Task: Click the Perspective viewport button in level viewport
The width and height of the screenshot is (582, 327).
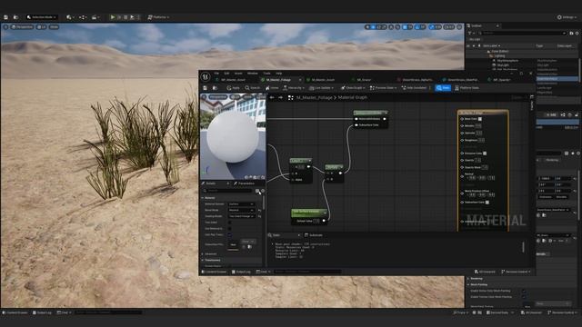Action: click(x=22, y=27)
